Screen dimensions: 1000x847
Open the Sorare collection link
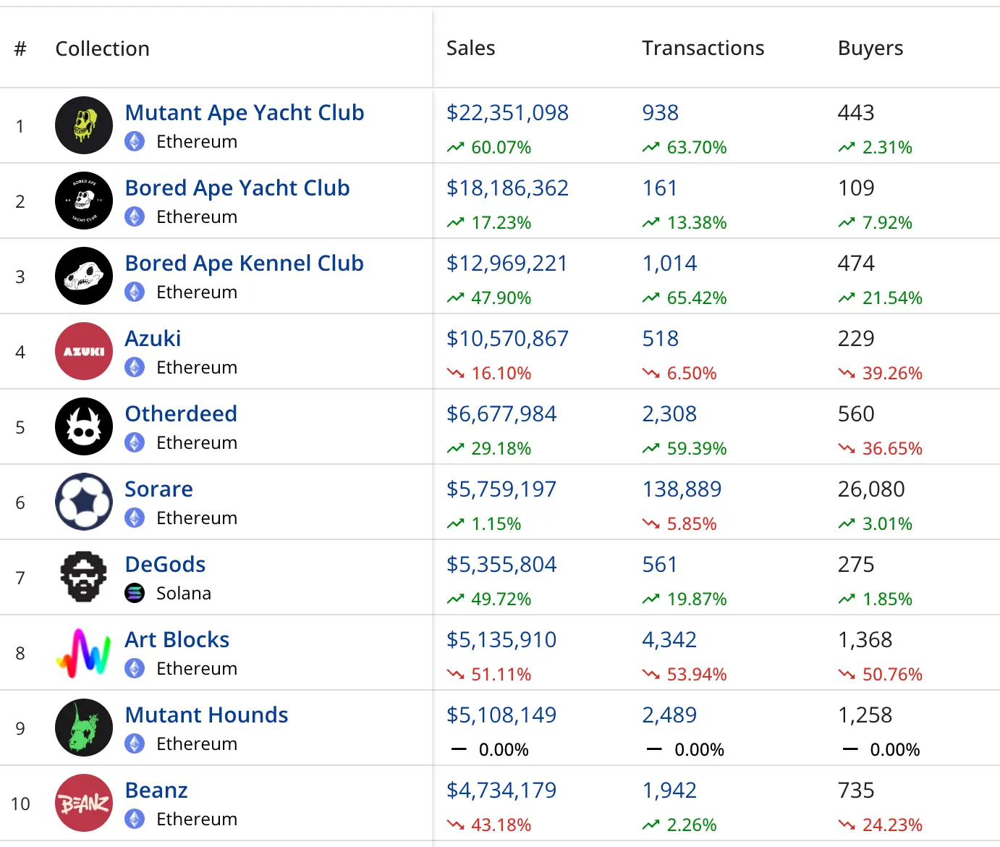[x=158, y=489]
